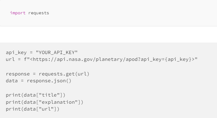The height and width of the screenshot is (118, 217).
Task: Click the "url" key in last print statement
Action: 46,109
